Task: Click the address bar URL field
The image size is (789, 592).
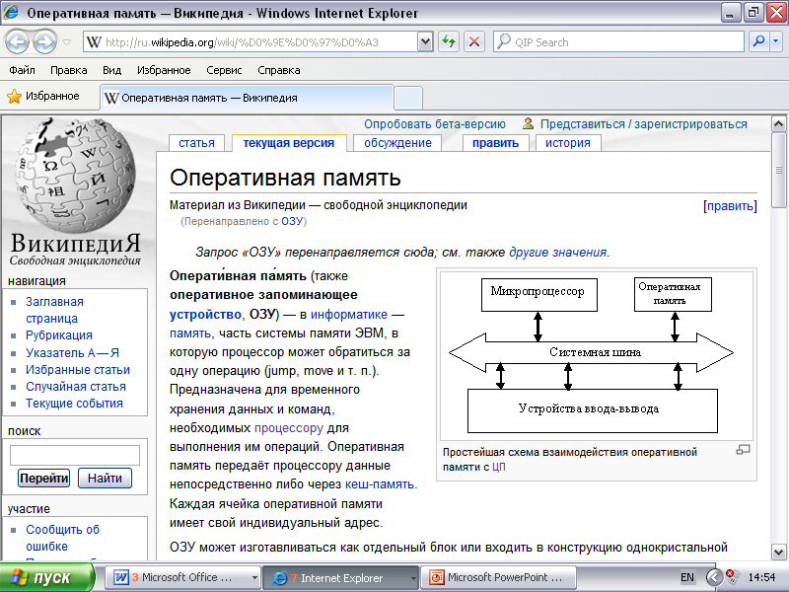Action: 251,41
